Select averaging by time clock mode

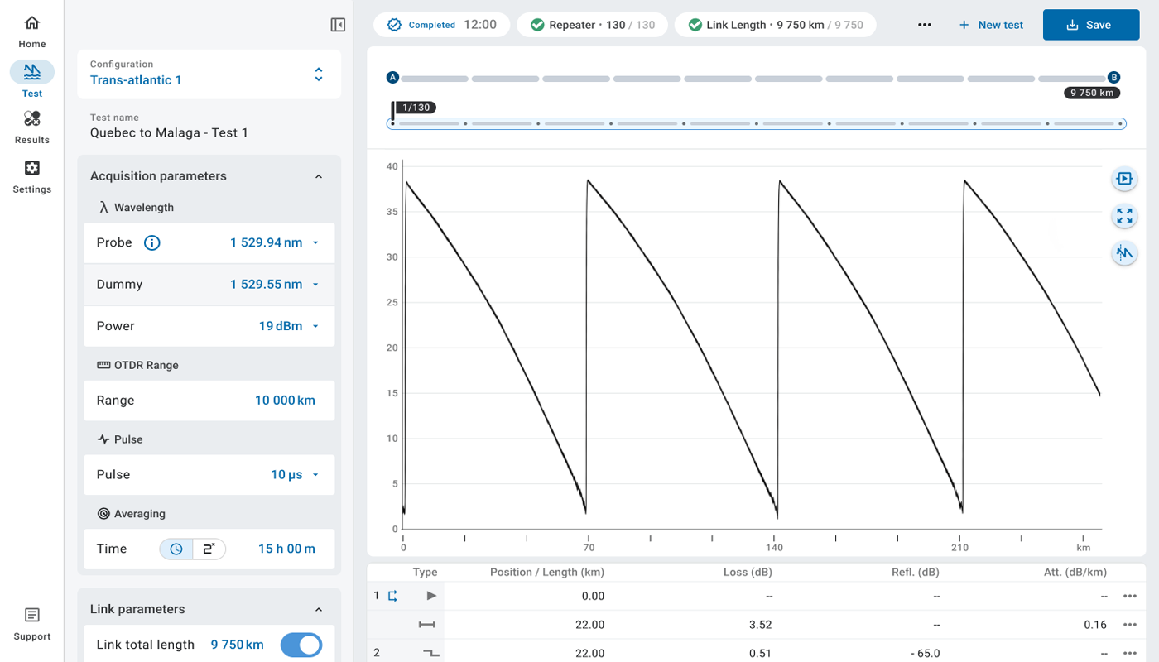point(176,549)
